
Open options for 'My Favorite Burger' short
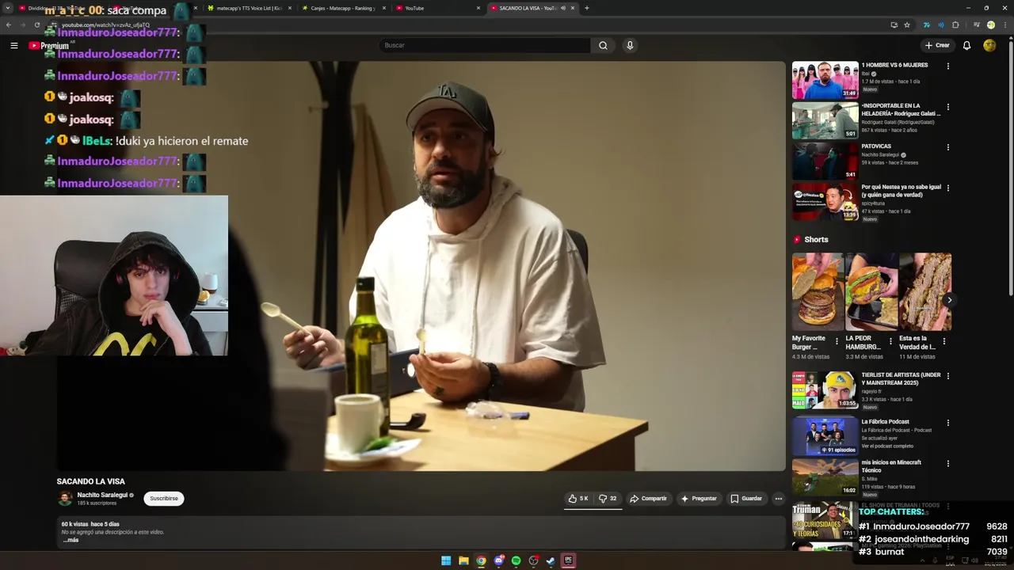837,341
